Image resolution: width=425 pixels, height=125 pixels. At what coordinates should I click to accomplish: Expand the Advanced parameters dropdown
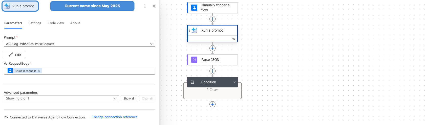pos(61,98)
